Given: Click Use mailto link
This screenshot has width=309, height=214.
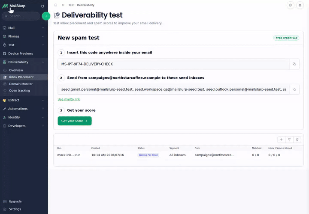Looking at the screenshot, I should [x=69, y=99].
